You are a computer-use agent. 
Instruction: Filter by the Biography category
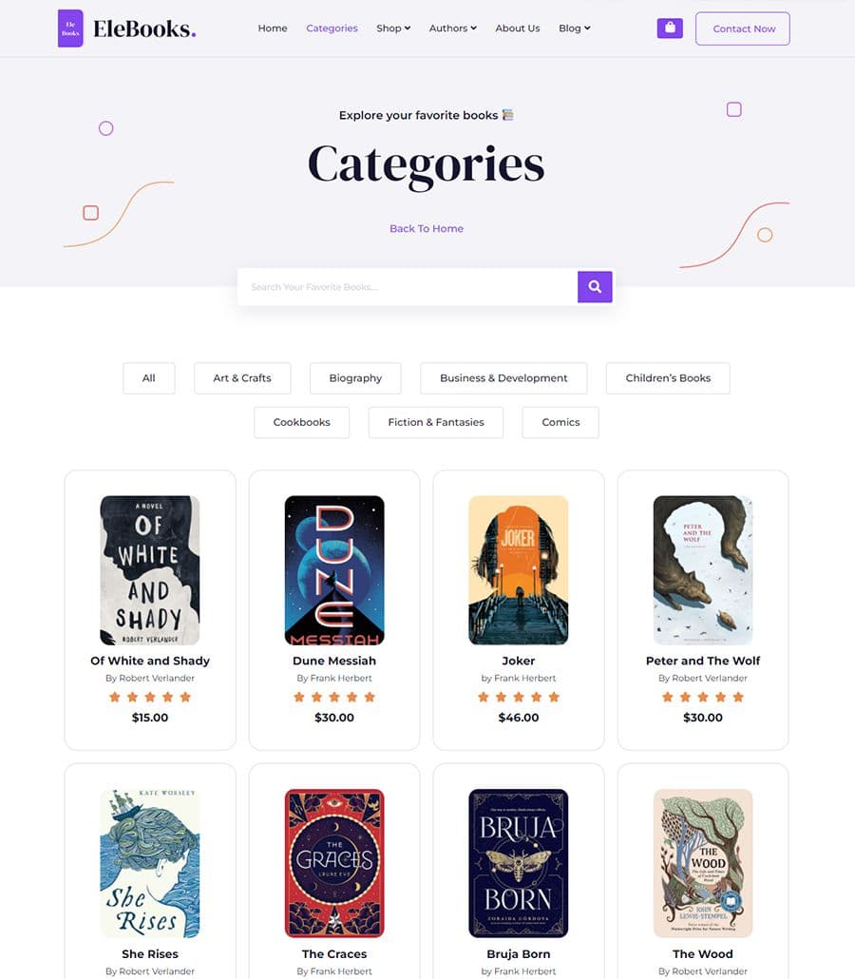pos(355,377)
